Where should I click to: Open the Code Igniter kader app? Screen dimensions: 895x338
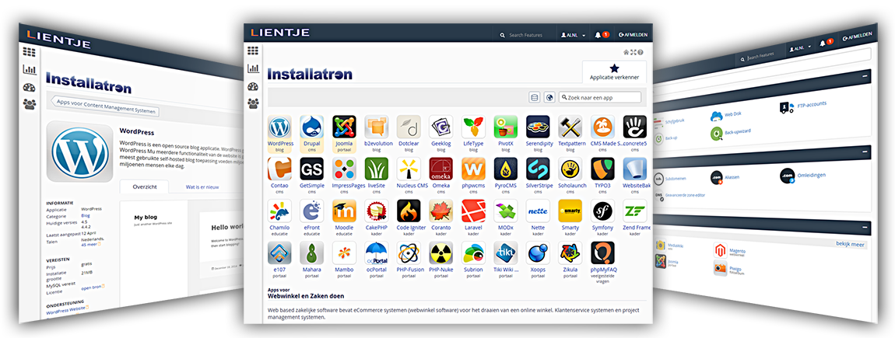[x=409, y=211]
